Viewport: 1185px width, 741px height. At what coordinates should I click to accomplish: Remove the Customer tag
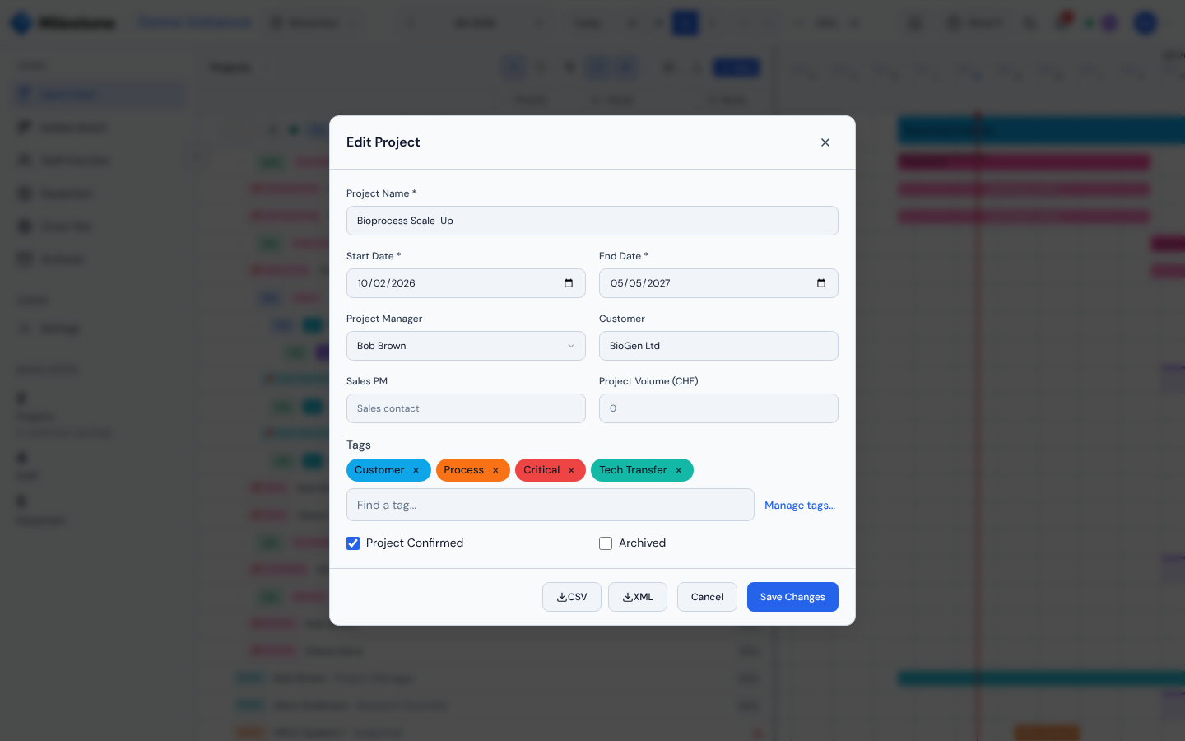click(x=416, y=470)
